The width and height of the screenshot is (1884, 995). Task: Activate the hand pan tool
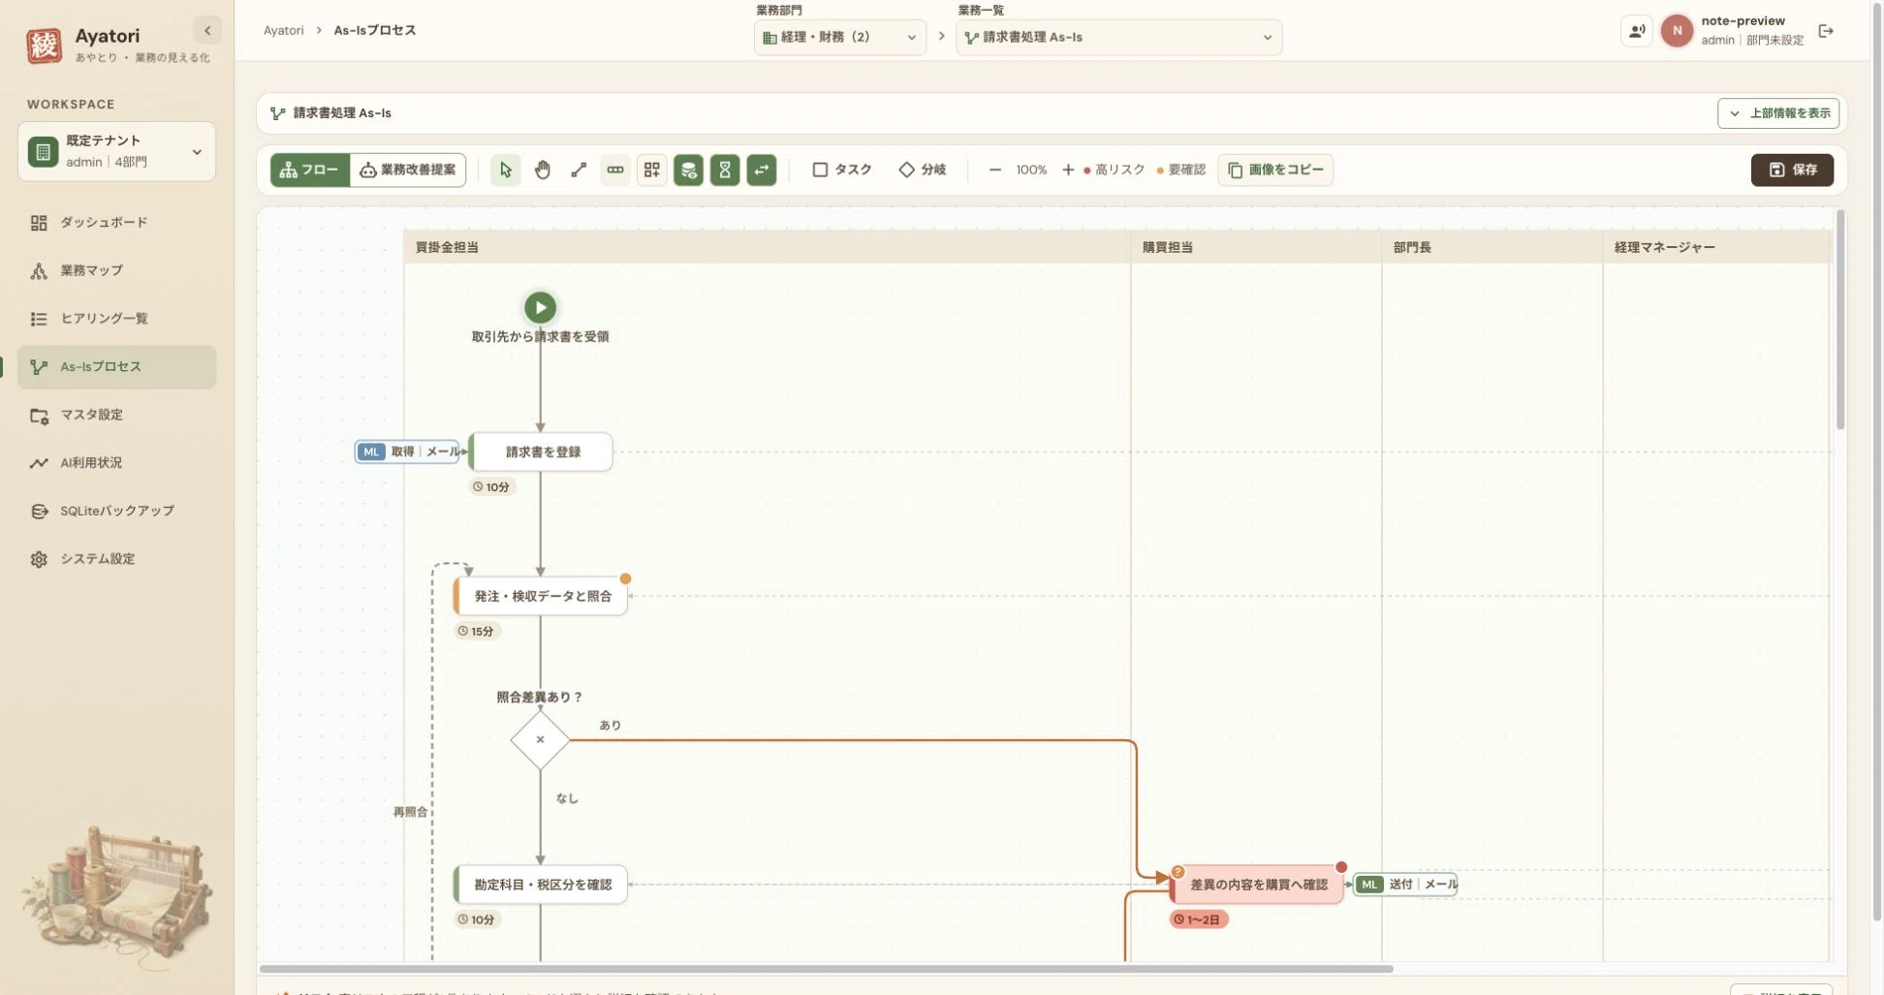tap(542, 170)
